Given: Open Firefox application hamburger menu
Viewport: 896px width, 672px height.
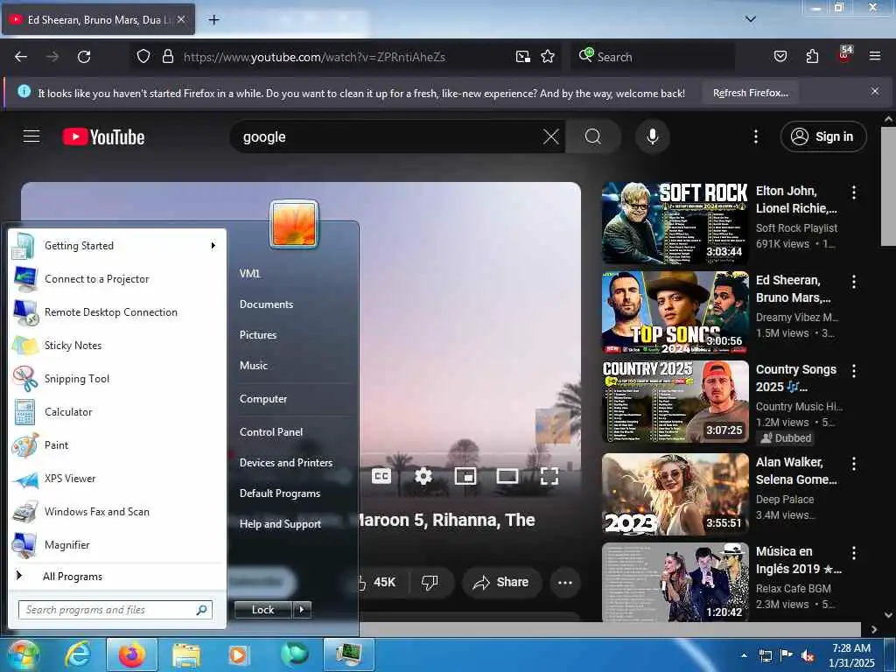Looking at the screenshot, I should 874,57.
